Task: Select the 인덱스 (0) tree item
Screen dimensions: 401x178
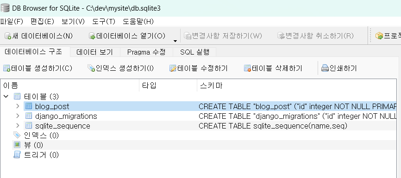Action: 41,135
